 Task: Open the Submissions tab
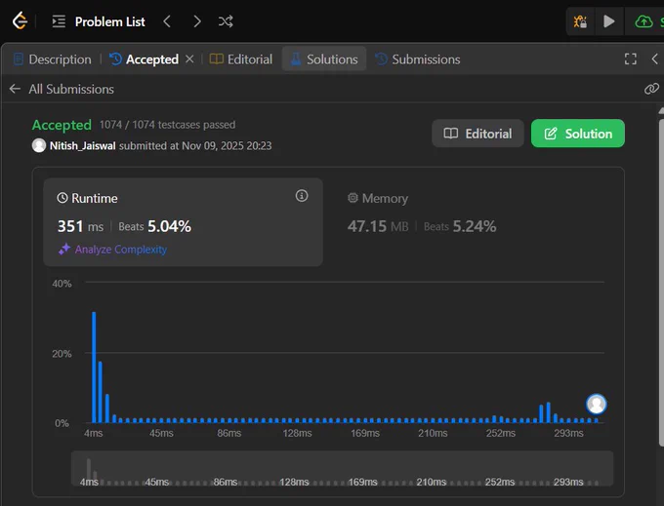click(x=418, y=59)
